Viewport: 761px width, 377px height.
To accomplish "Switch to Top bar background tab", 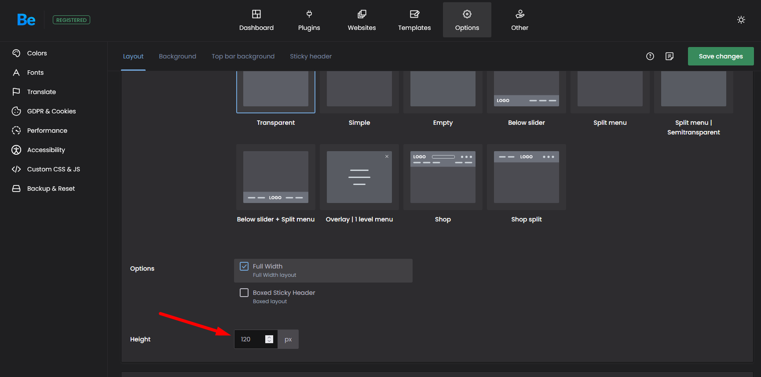I will [x=243, y=56].
